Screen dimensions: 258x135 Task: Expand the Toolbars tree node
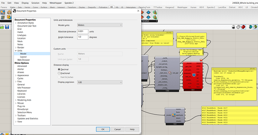point(16,116)
